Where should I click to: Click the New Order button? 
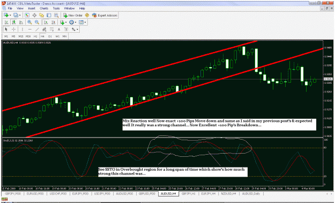click(73, 15)
